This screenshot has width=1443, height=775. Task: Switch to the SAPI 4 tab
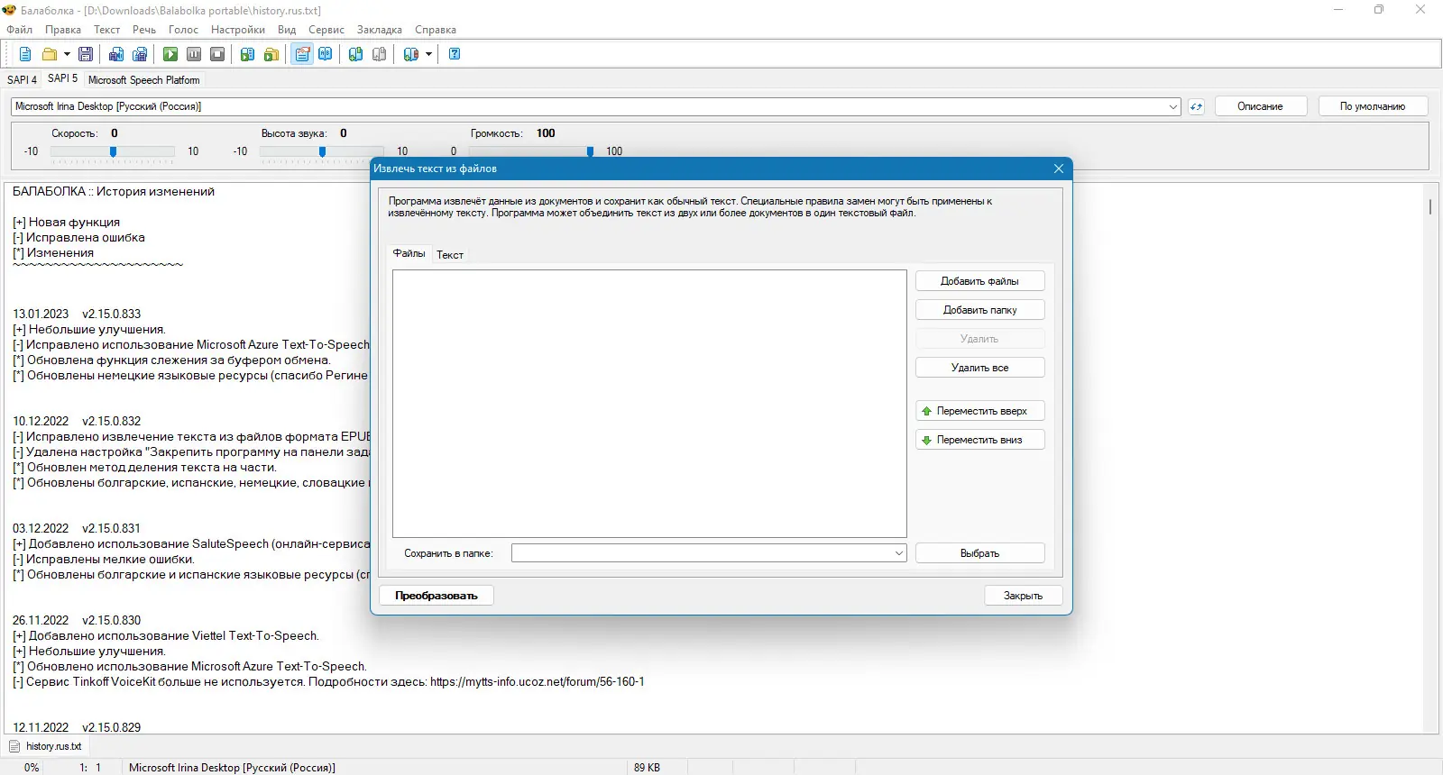(22, 79)
